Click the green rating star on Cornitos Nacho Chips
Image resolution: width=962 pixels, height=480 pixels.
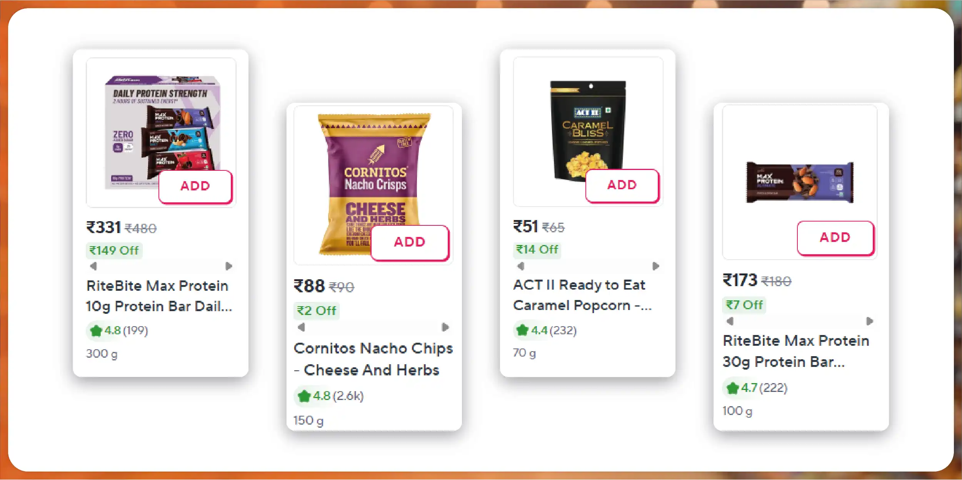coord(304,396)
